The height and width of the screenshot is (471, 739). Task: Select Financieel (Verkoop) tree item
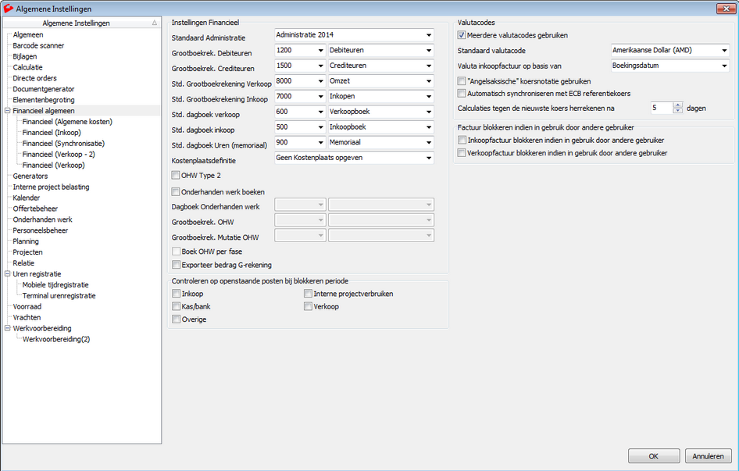tap(53, 165)
